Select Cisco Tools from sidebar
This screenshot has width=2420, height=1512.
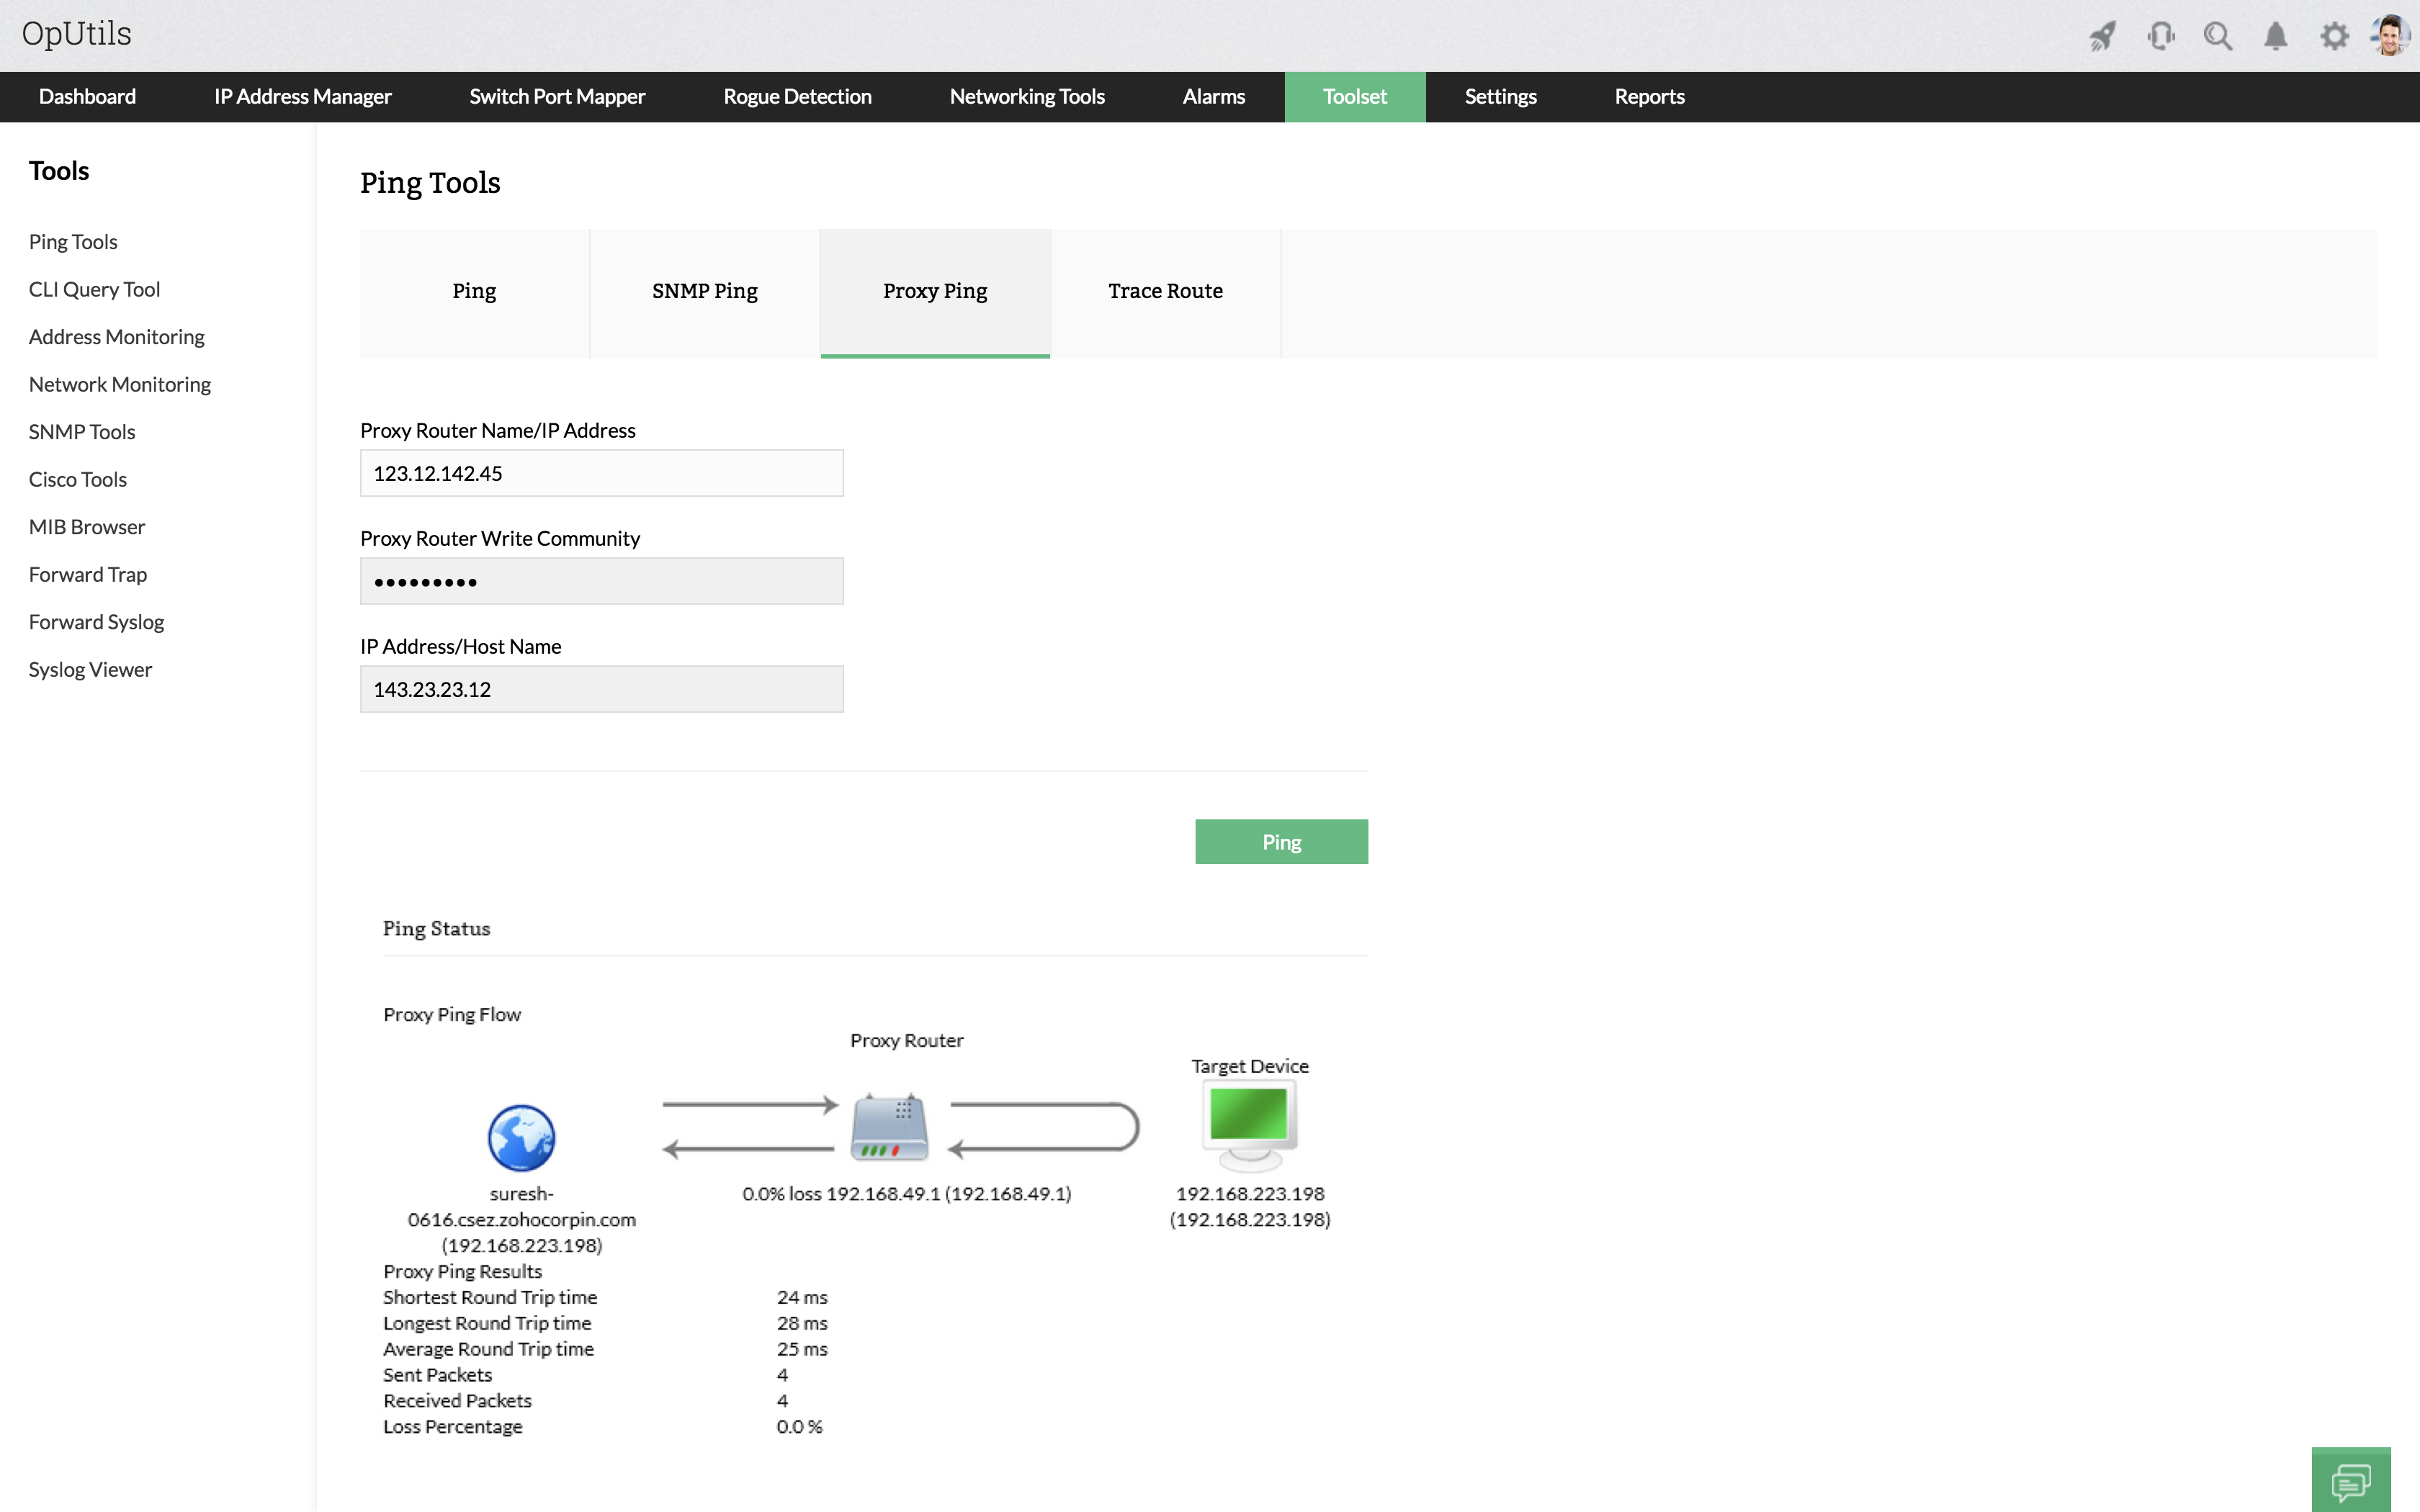click(78, 479)
